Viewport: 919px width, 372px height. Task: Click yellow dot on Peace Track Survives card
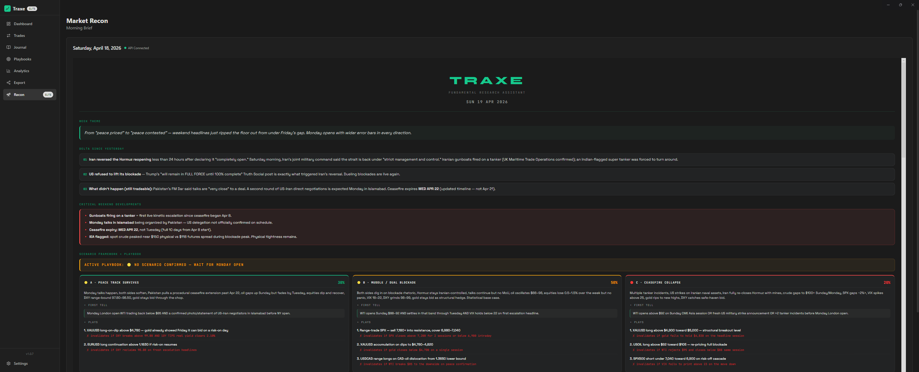coord(85,283)
